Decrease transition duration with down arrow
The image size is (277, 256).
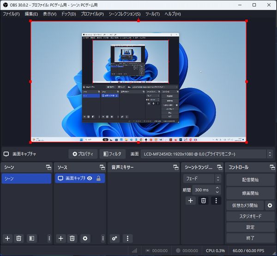[x=217, y=192]
